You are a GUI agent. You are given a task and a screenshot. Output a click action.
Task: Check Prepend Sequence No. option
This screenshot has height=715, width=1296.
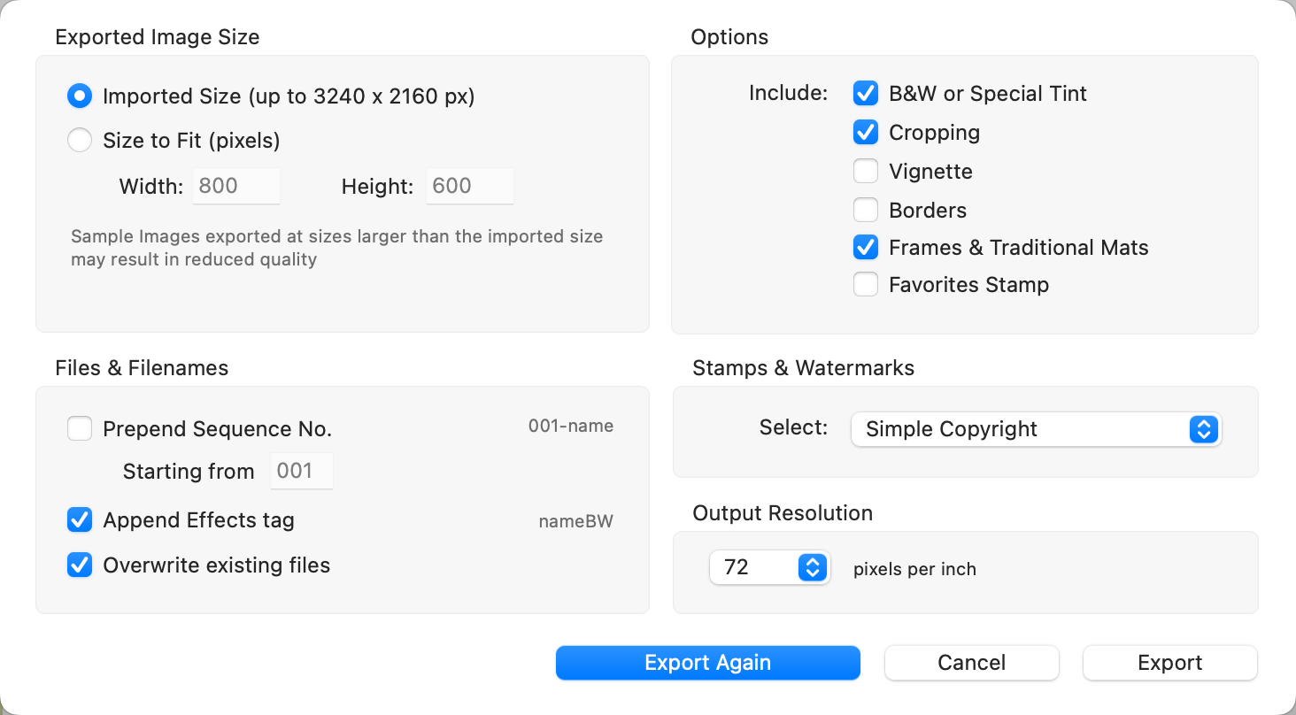point(80,429)
